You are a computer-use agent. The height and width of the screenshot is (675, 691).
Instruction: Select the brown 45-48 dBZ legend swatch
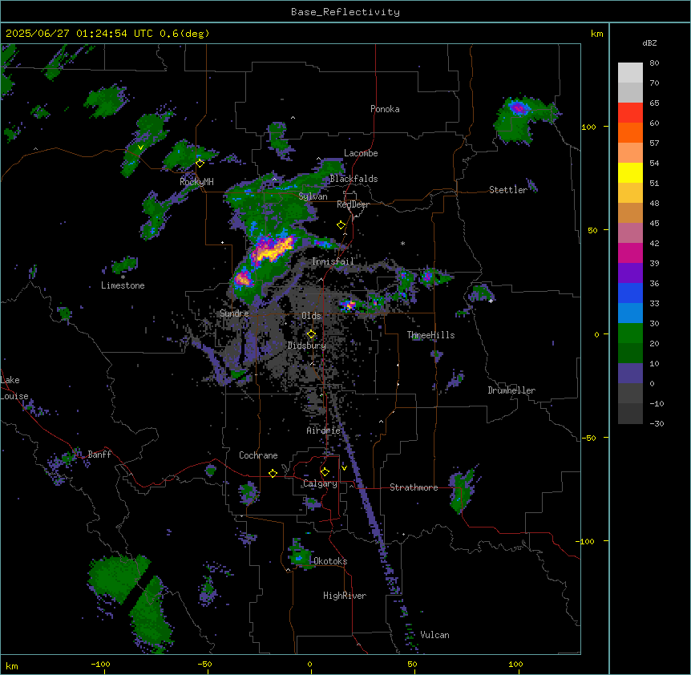(x=630, y=212)
